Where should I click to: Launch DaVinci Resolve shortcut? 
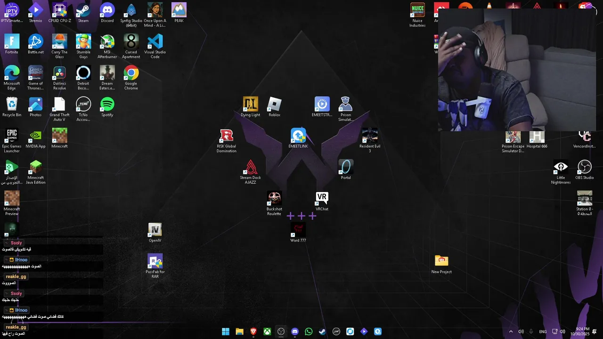coord(59,78)
